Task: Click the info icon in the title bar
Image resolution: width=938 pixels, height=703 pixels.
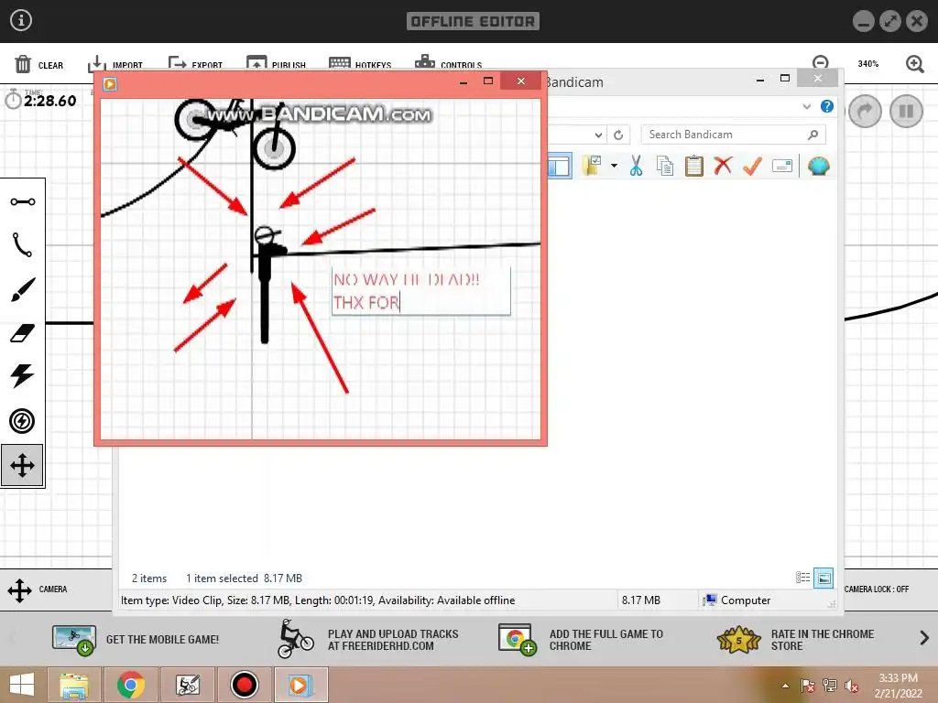Action: pyautogui.click(x=21, y=20)
